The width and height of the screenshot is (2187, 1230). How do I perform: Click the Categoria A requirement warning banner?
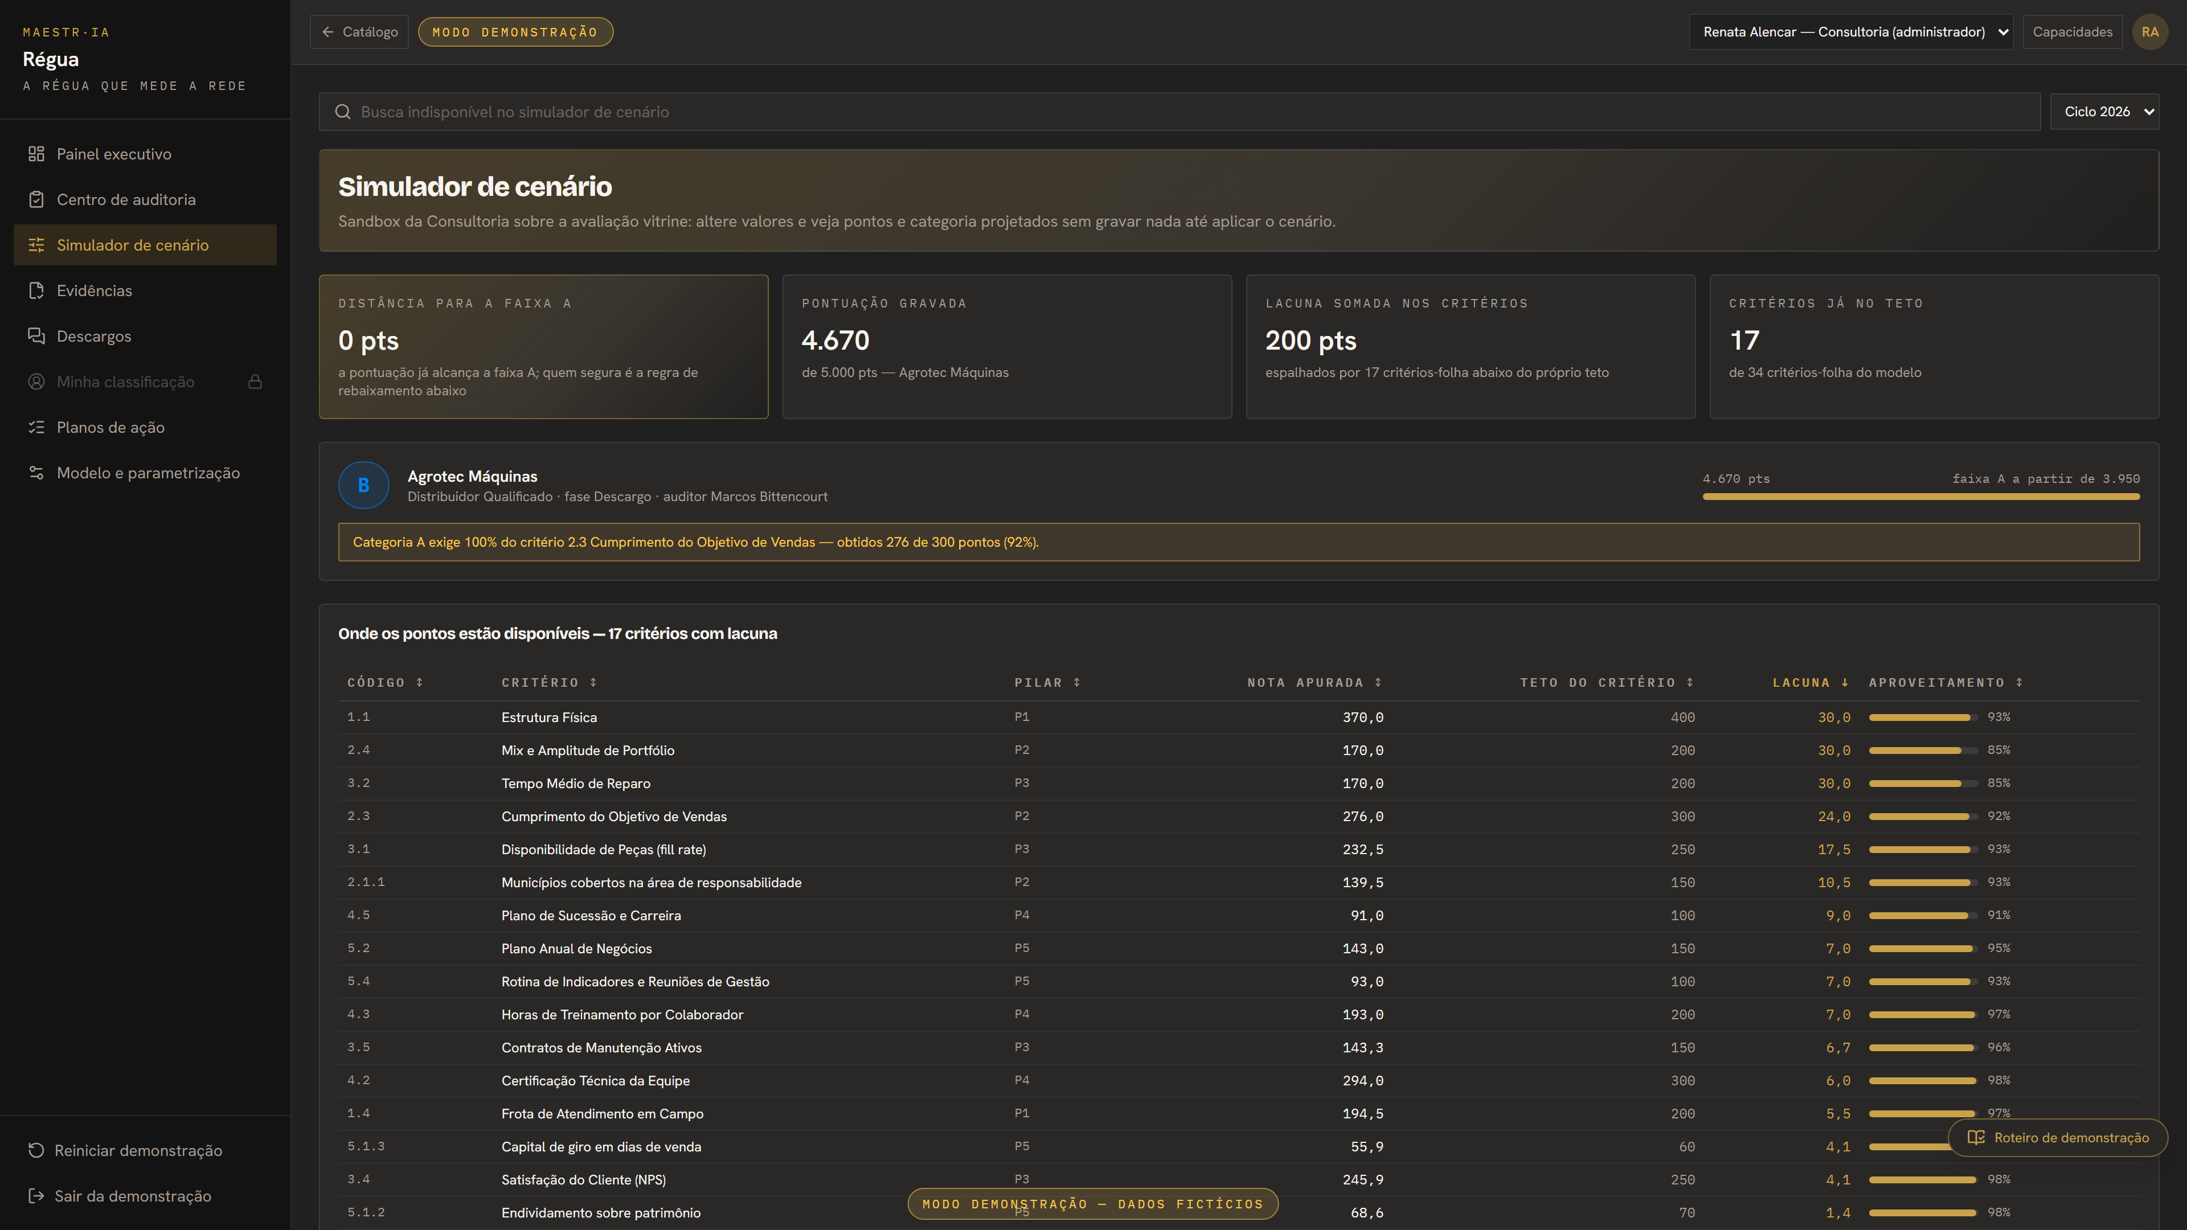pyautogui.click(x=1239, y=543)
